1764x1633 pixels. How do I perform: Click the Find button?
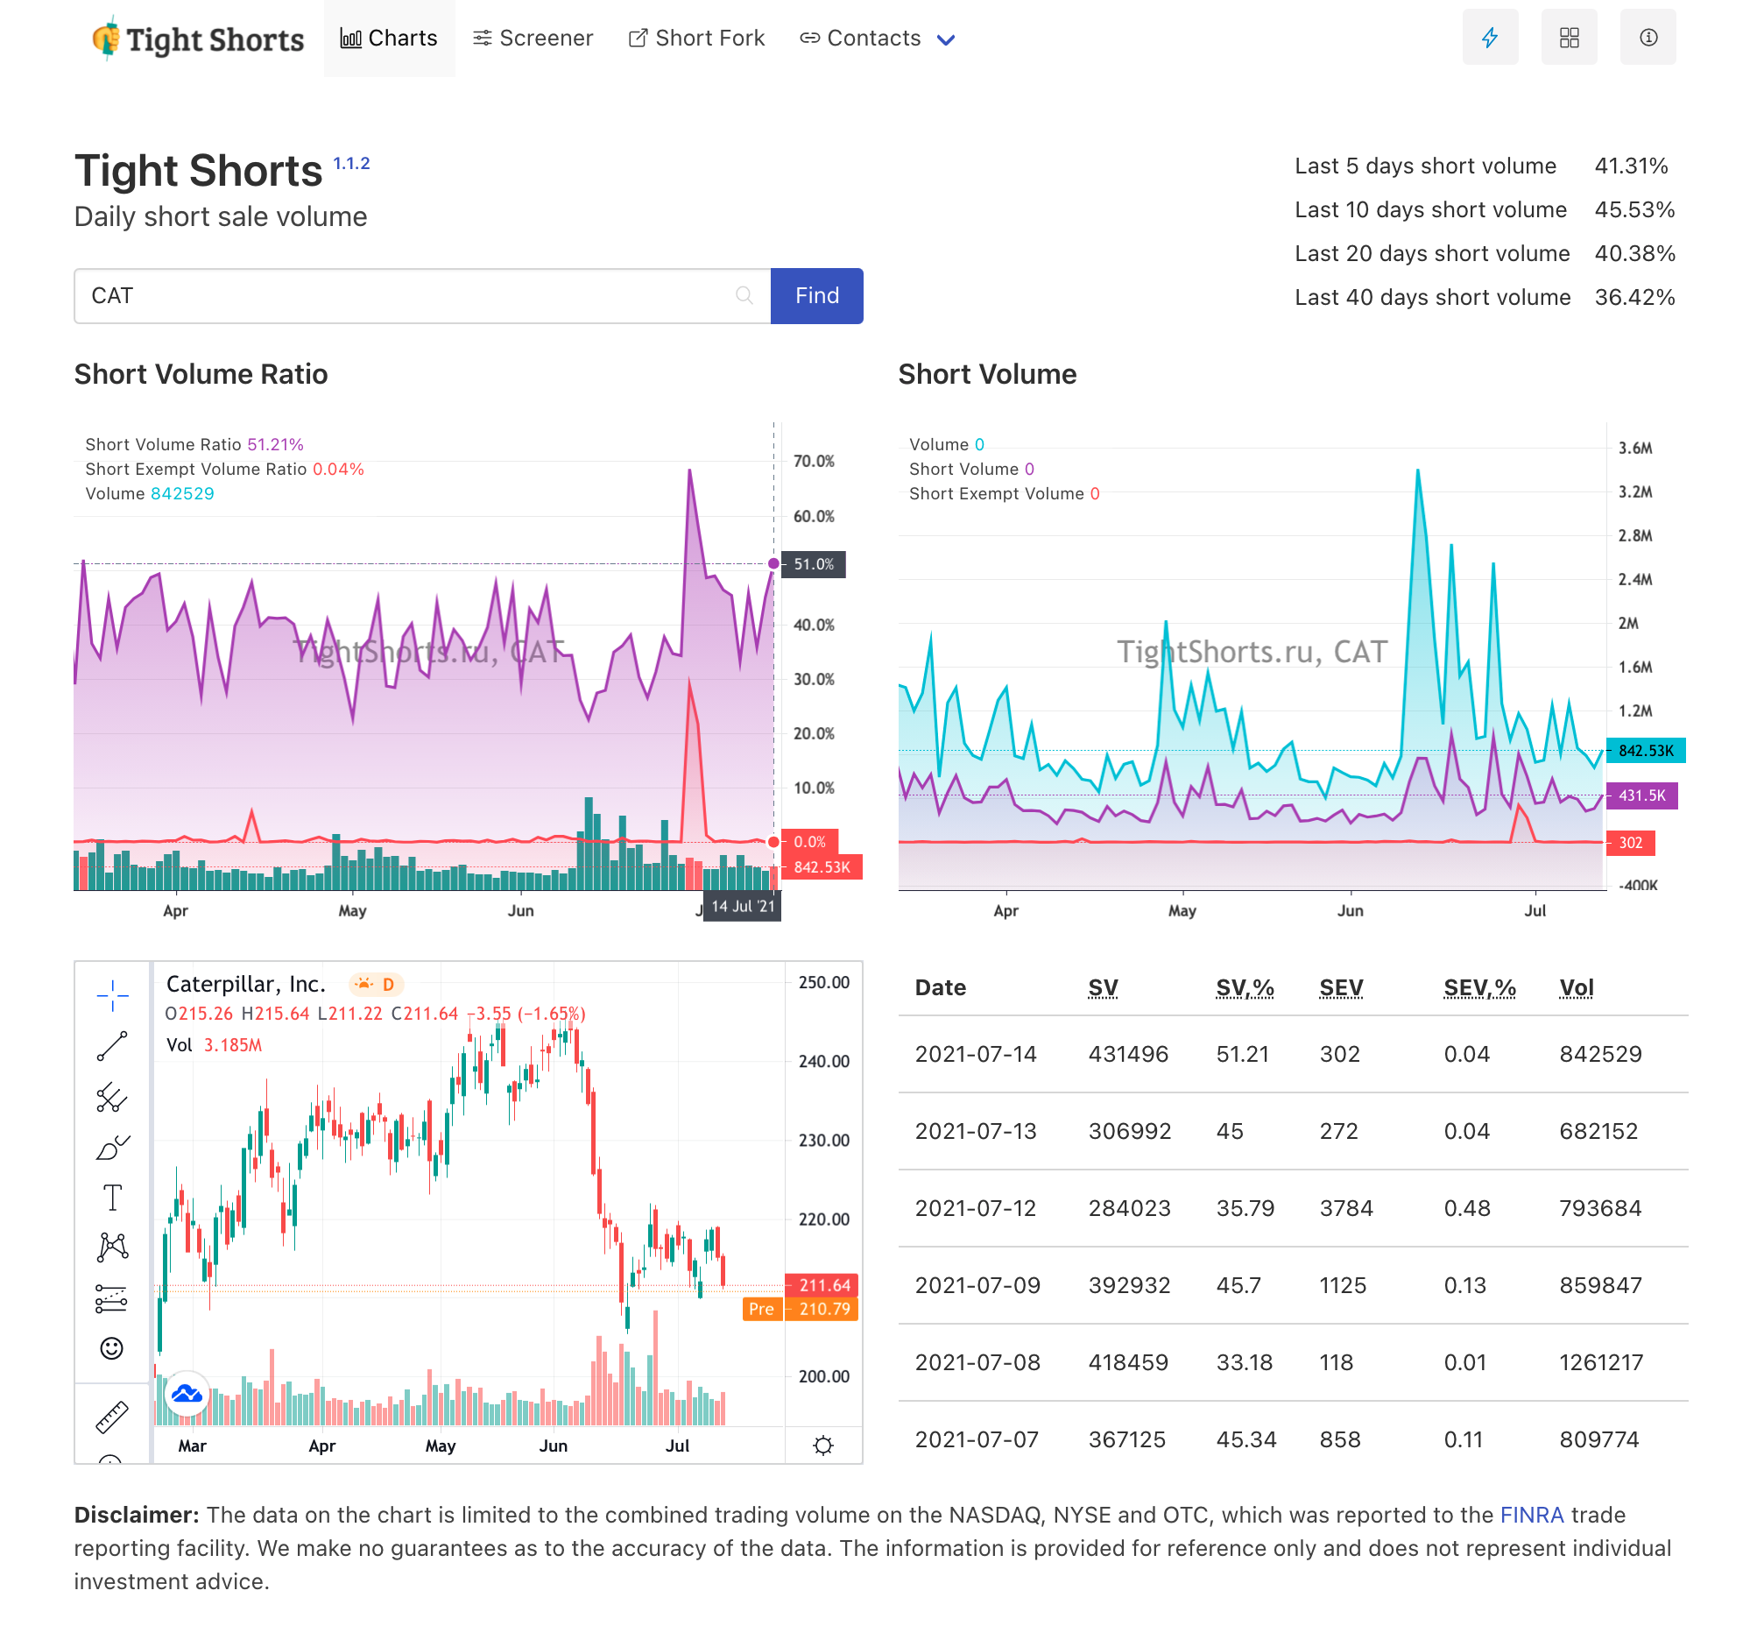click(816, 296)
